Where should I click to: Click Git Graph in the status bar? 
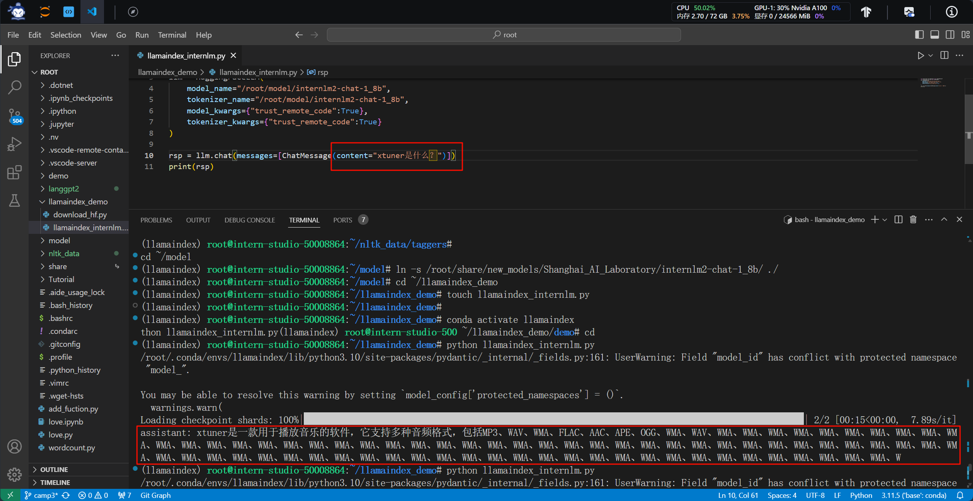click(x=155, y=496)
